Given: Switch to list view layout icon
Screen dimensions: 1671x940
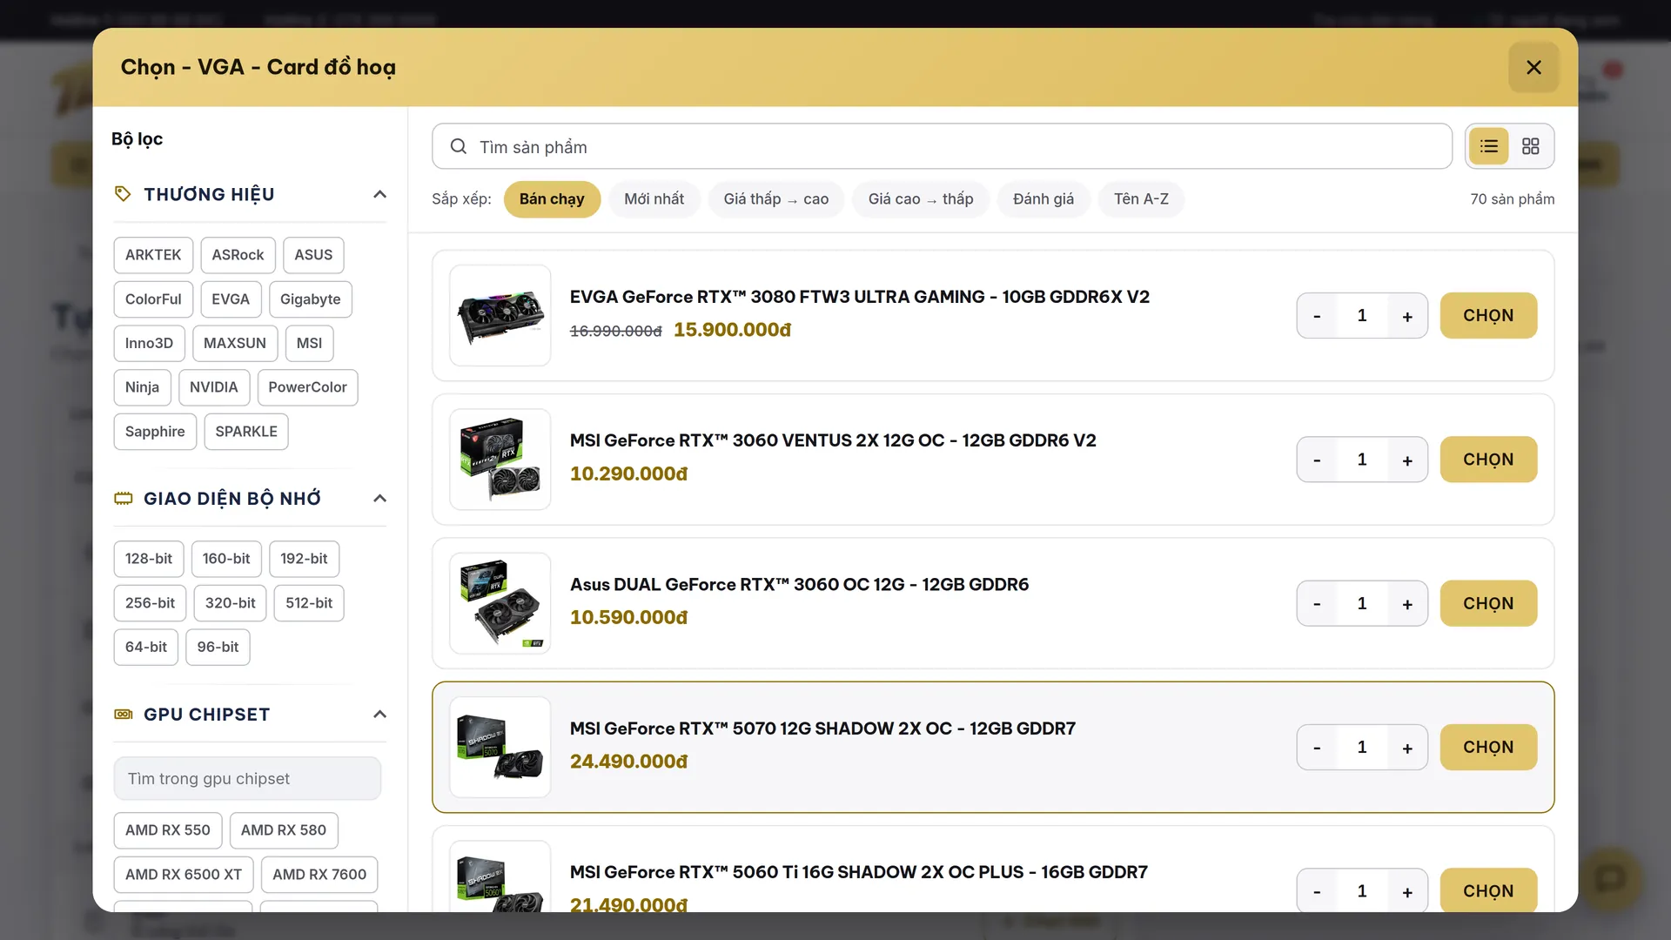Looking at the screenshot, I should [x=1489, y=146].
